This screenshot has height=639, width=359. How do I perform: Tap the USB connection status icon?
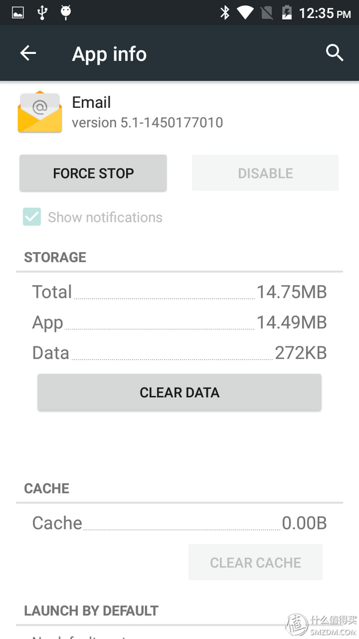(x=42, y=13)
